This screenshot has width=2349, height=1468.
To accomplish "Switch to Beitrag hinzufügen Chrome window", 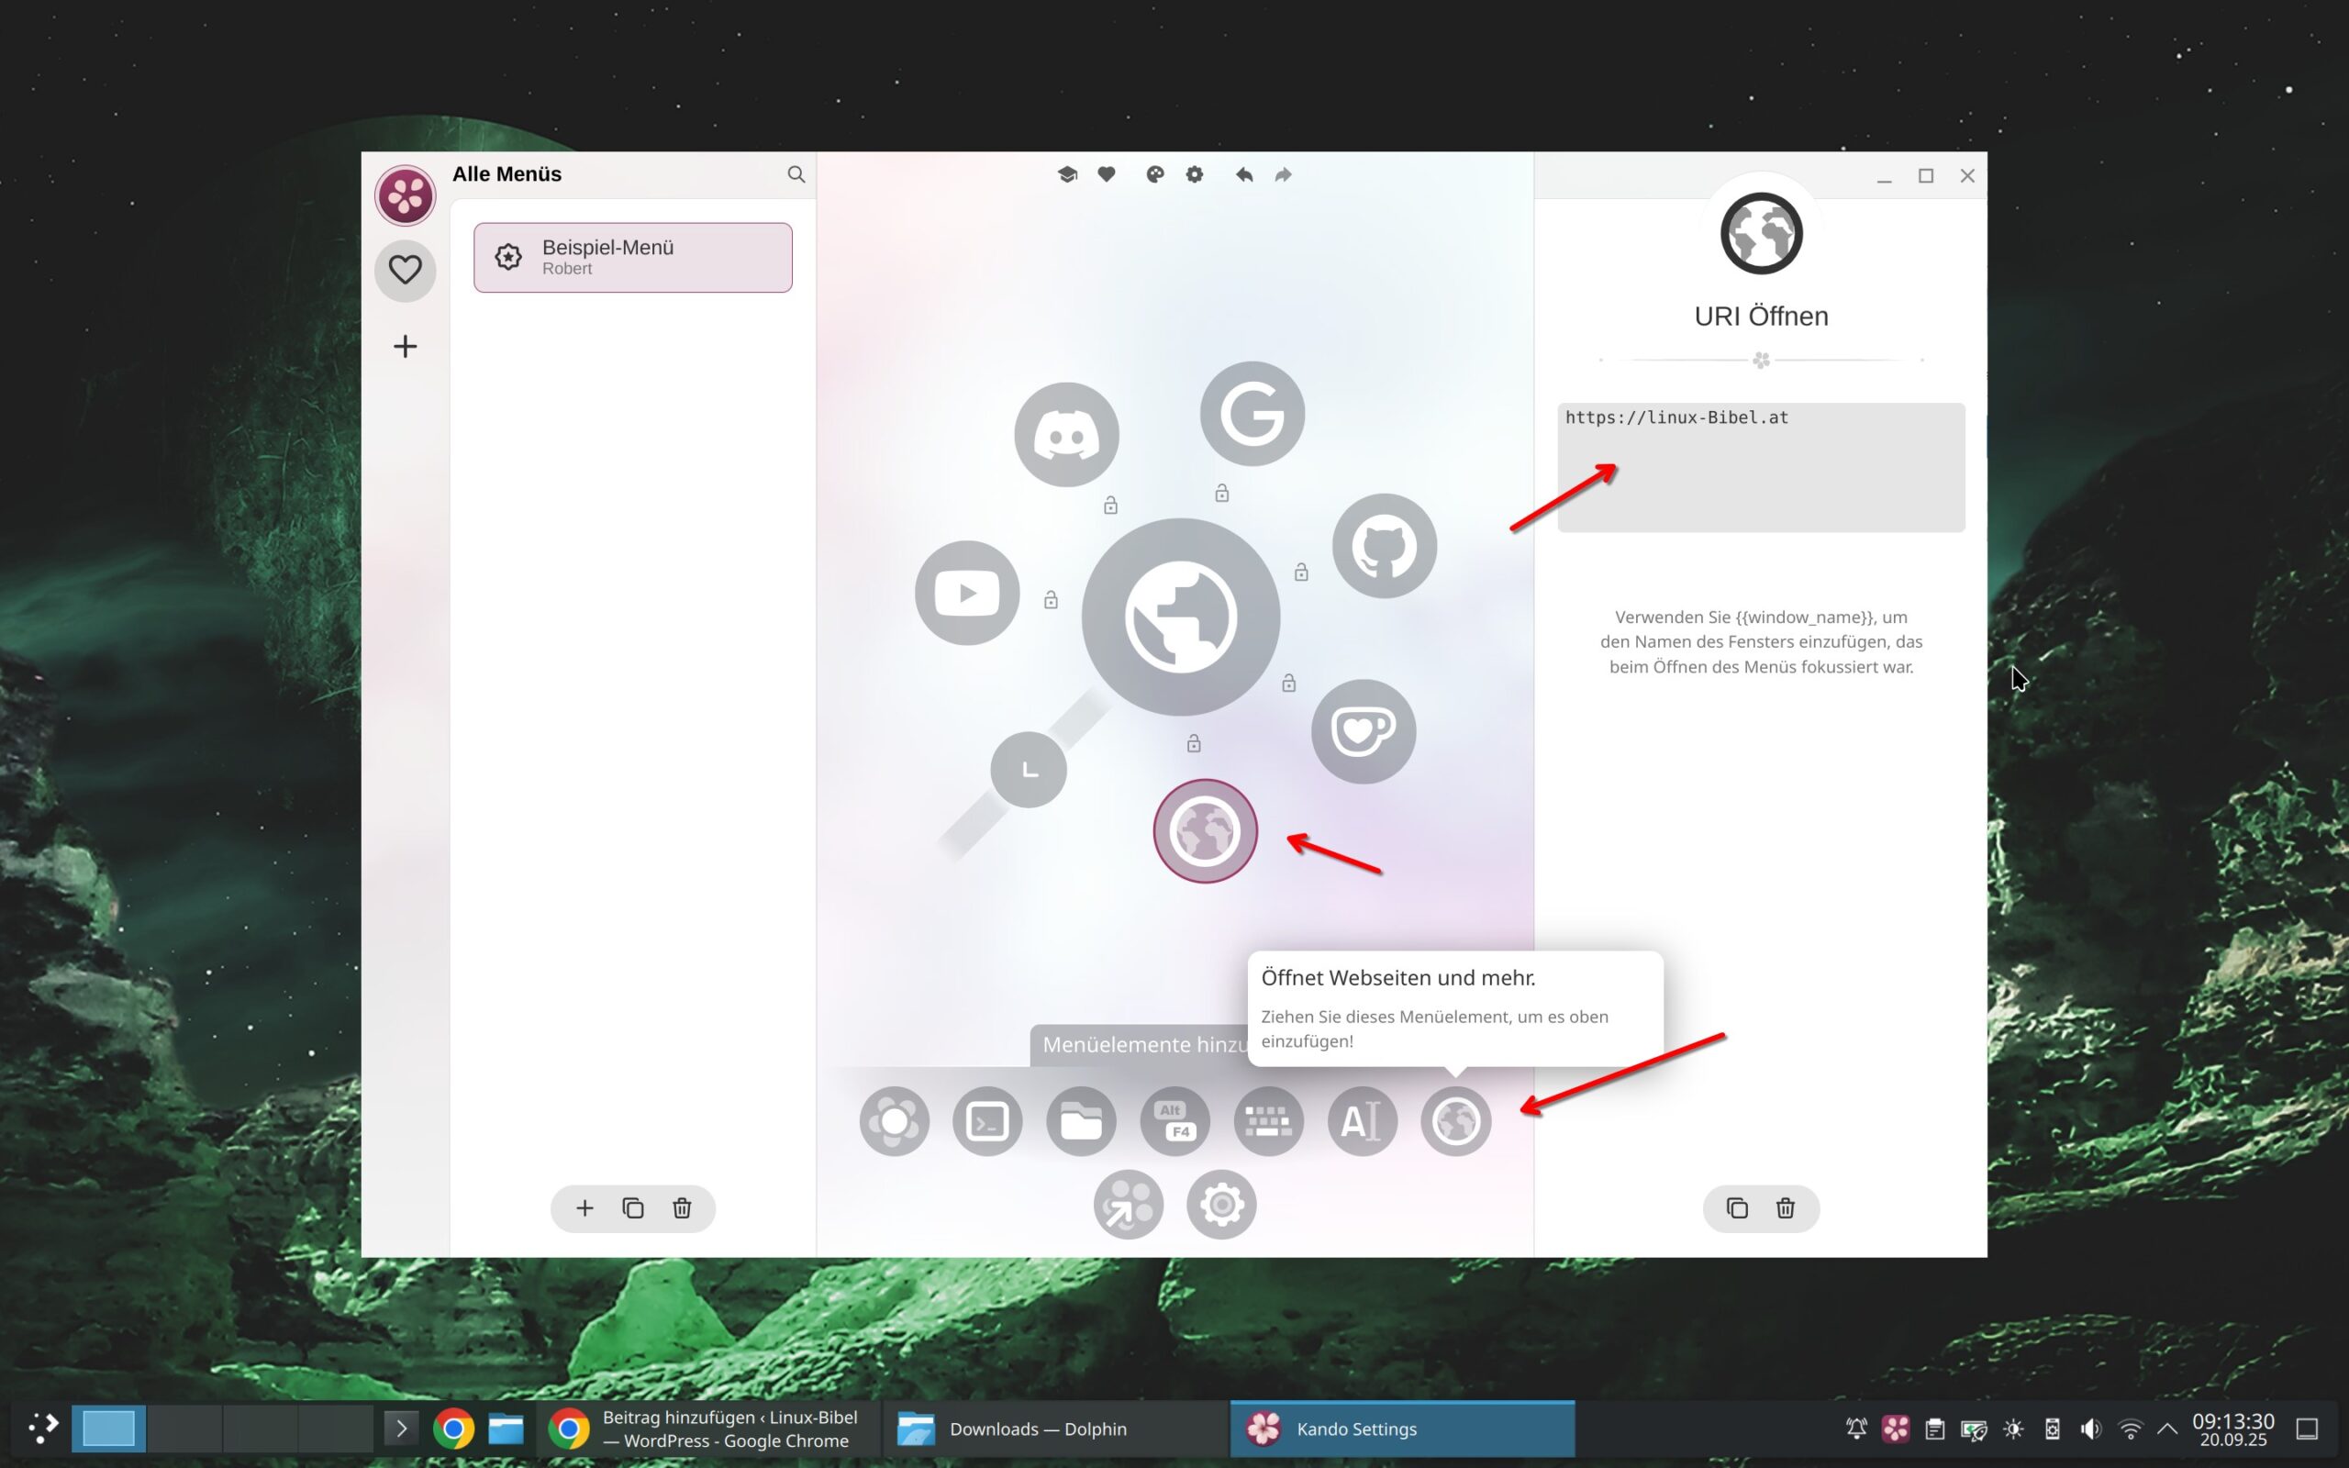I will pos(707,1429).
